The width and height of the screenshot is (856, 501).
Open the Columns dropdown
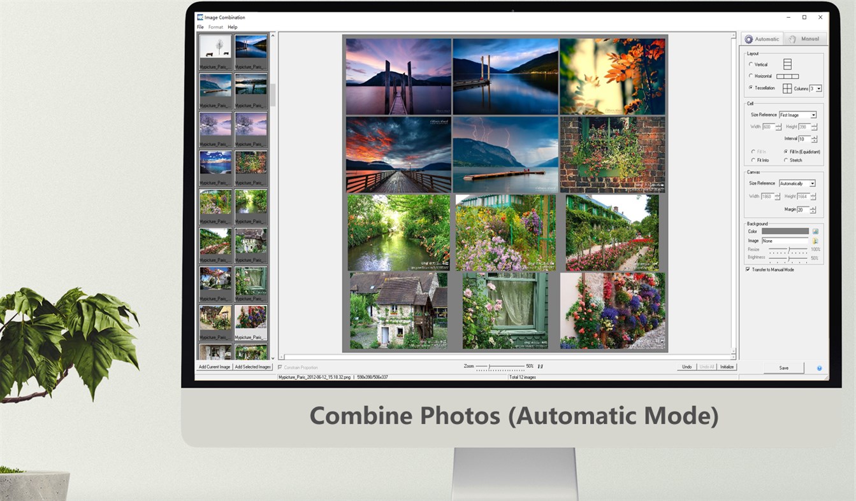click(x=815, y=88)
